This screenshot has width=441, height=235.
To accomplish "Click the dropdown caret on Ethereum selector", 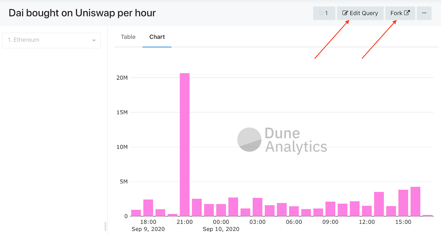I will tap(94, 40).
